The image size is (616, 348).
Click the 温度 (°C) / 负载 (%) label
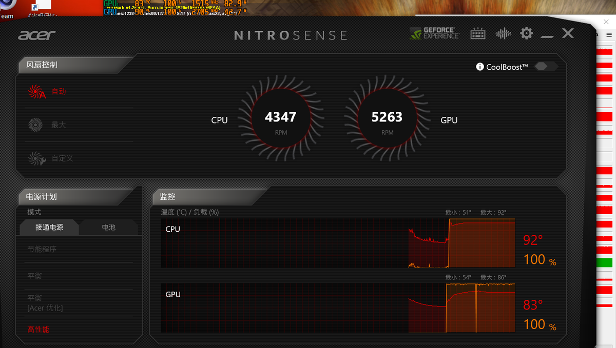click(x=190, y=212)
